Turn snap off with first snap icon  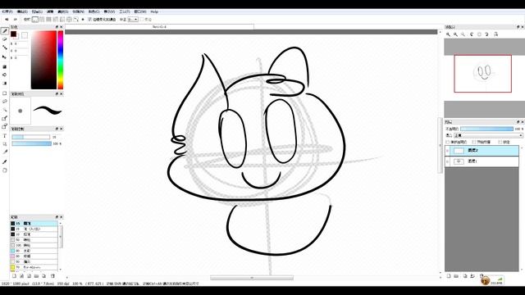(35, 20)
